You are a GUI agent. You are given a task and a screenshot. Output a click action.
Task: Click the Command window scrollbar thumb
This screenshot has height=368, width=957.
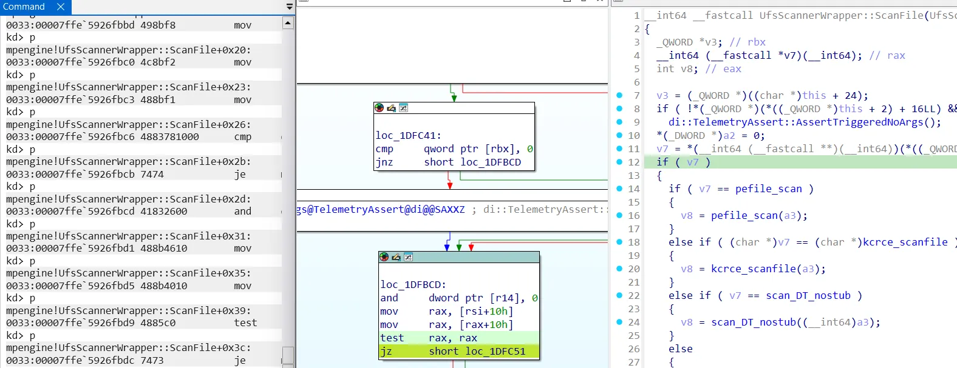(x=288, y=354)
